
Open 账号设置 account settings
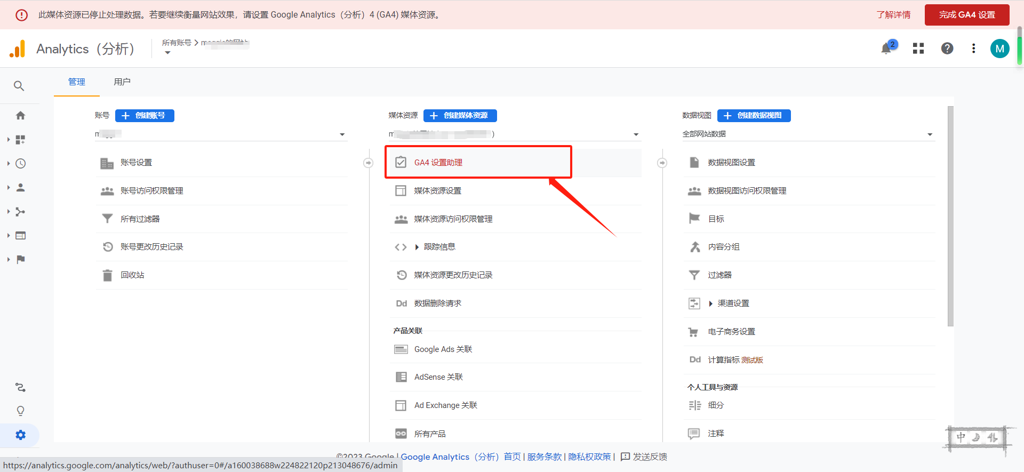[222, 163]
